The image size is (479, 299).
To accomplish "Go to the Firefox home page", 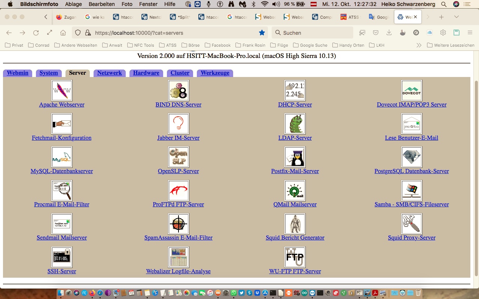I will pos(63,33).
